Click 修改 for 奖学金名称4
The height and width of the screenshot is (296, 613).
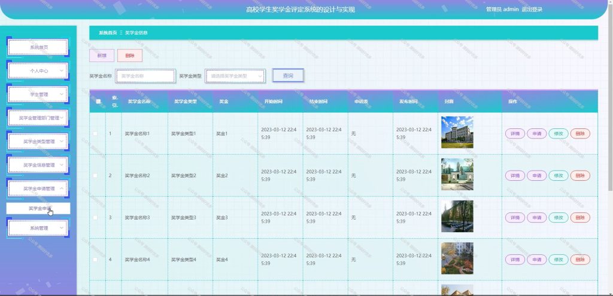coord(559,260)
